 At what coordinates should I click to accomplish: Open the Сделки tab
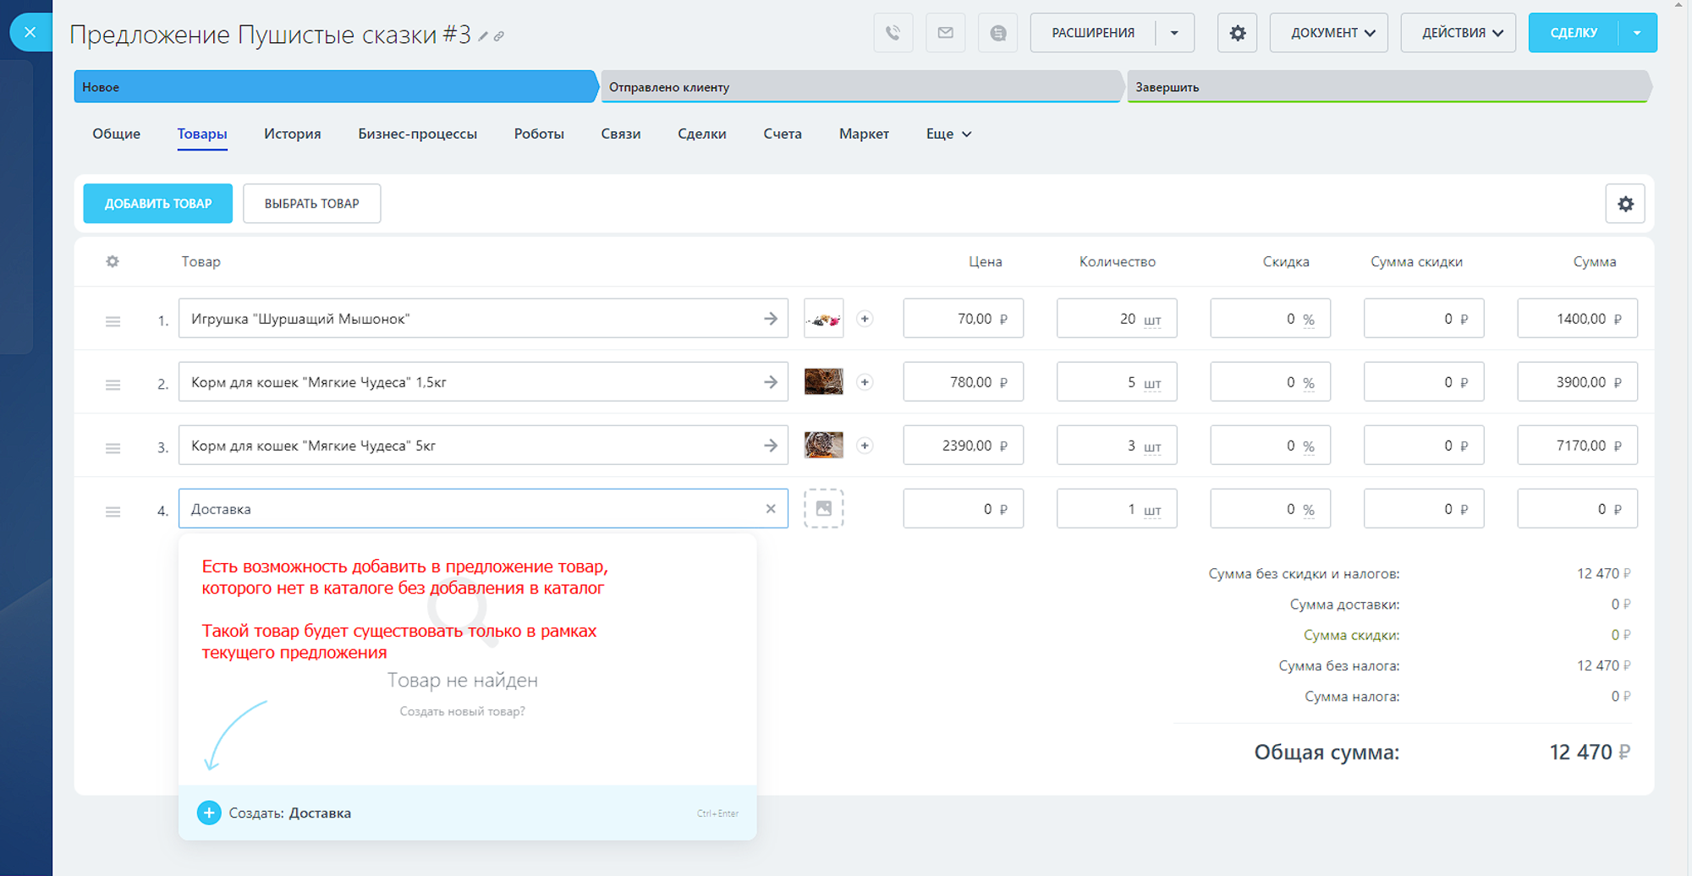click(x=702, y=134)
